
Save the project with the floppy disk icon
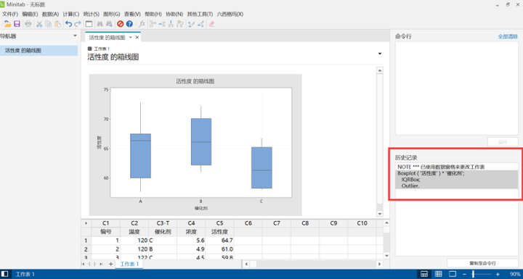(x=17, y=24)
